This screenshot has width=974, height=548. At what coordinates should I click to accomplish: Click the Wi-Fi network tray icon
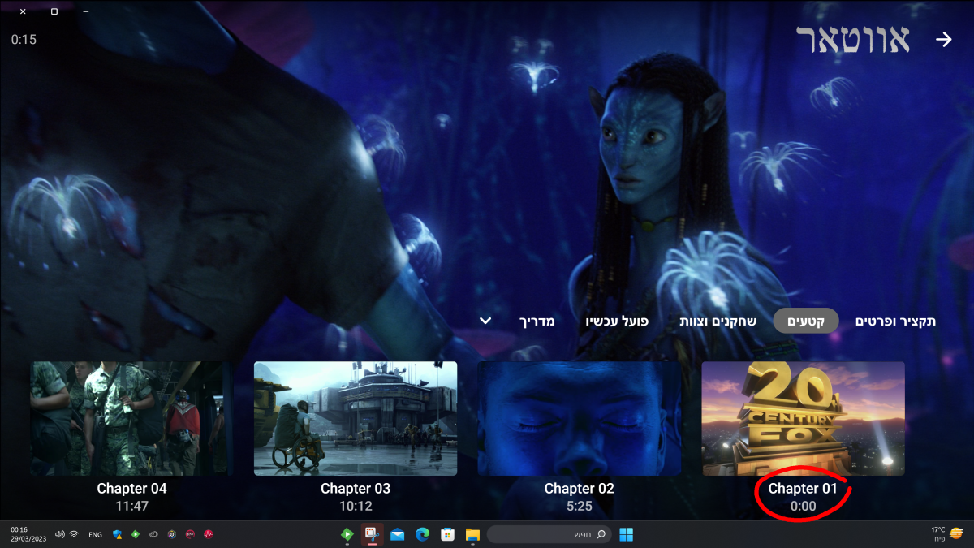(x=74, y=534)
